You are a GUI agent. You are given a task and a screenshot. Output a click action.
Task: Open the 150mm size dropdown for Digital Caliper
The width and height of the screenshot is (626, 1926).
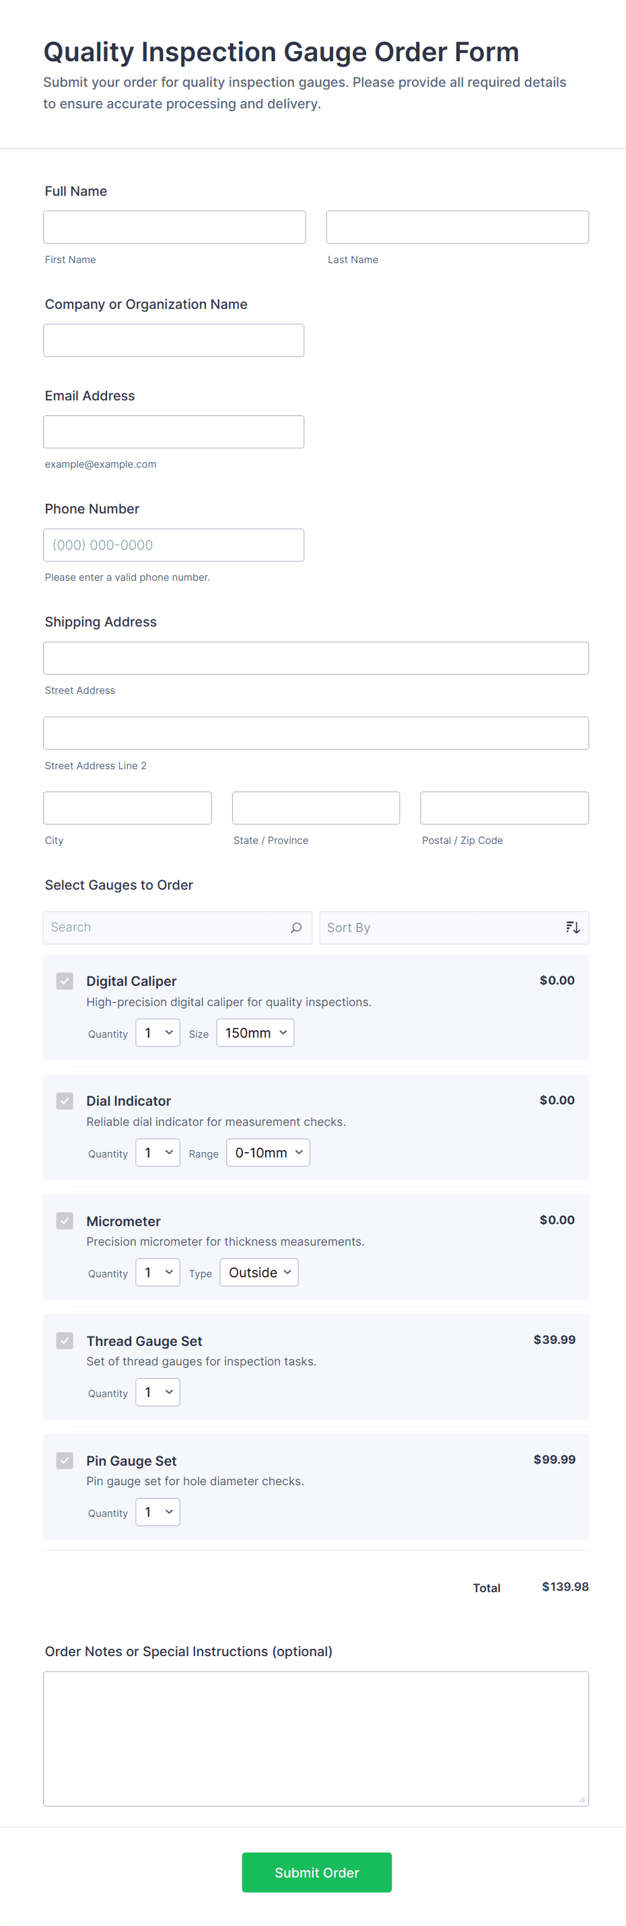255,1032
